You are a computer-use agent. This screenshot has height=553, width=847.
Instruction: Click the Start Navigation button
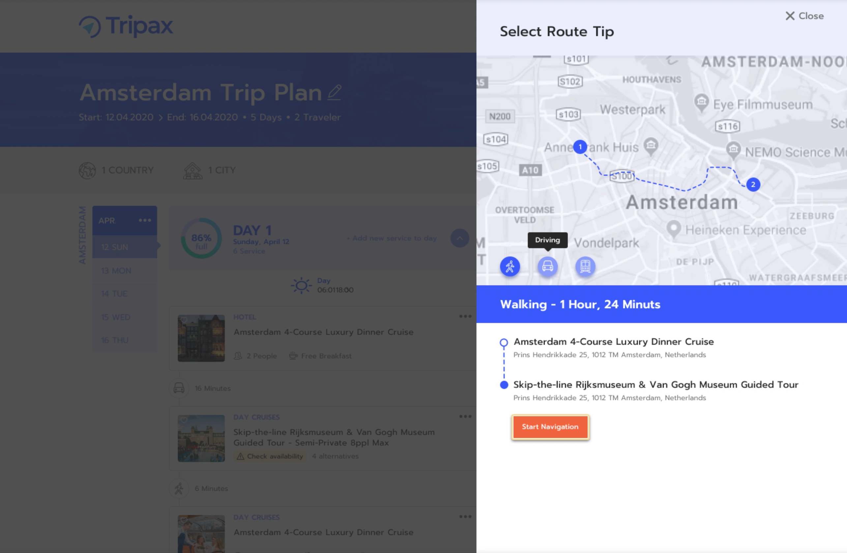pos(550,427)
